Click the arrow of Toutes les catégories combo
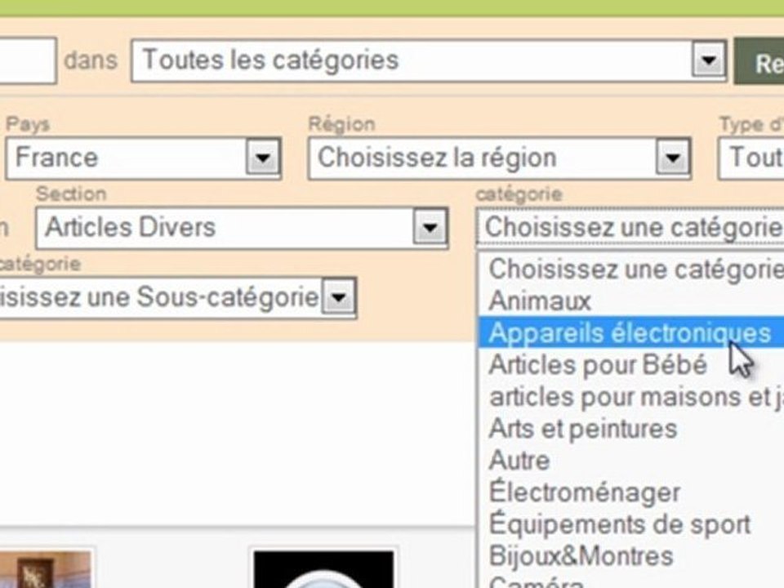 tap(709, 60)
